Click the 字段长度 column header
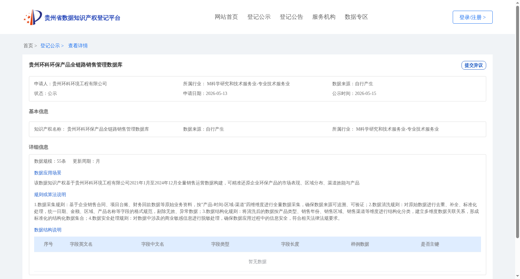520x279 pixels. pyautogui.click(x=290, y=244)
